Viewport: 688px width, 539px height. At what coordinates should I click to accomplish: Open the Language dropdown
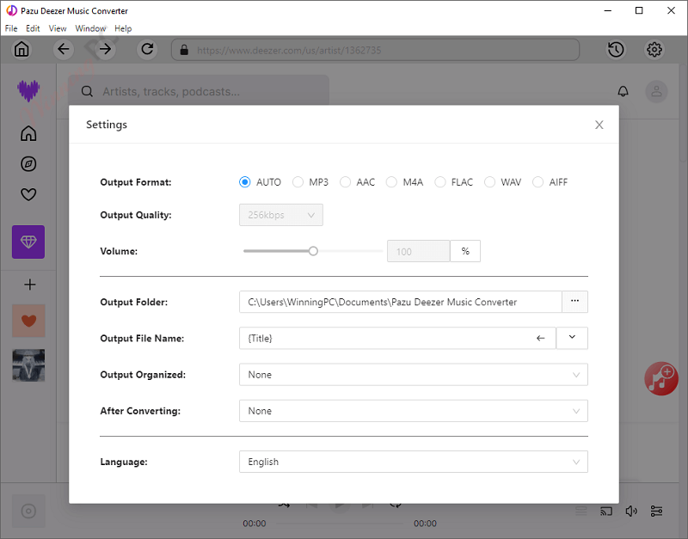[414, 462]
